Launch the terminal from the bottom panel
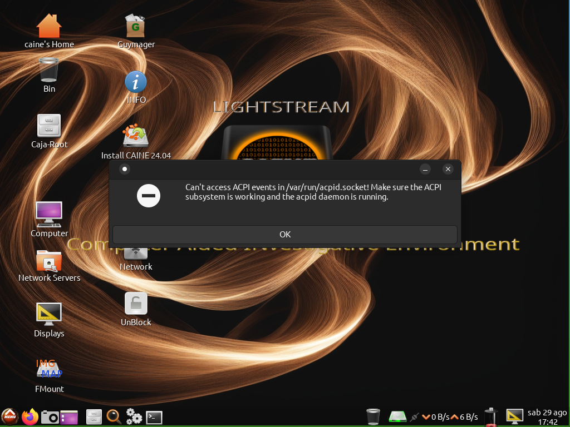This screenshot has width=570, height=427. point(154,418)
